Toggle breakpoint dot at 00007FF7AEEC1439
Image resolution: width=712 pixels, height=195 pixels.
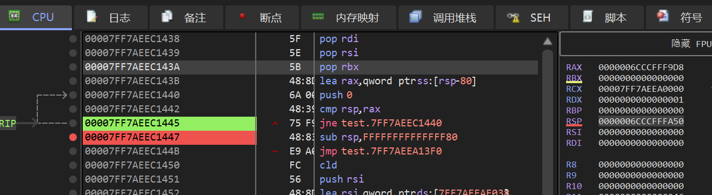pyautogui.click(x=73, y=53)
